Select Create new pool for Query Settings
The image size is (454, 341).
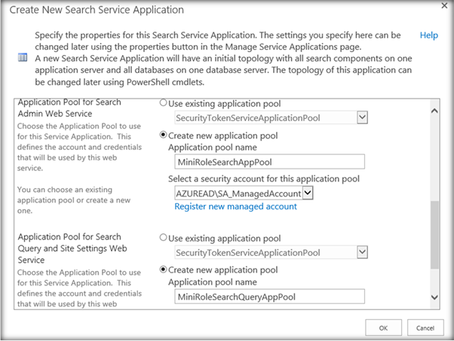163,270
